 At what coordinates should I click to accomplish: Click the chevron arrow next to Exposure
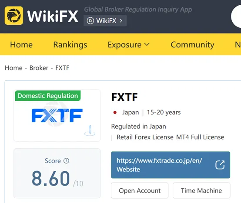click(147, 44)
